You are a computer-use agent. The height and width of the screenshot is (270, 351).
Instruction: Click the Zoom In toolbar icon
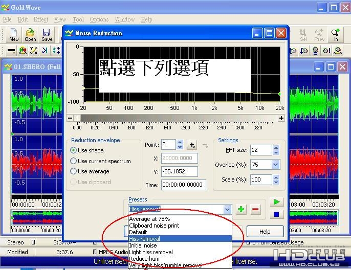[336, 35]
